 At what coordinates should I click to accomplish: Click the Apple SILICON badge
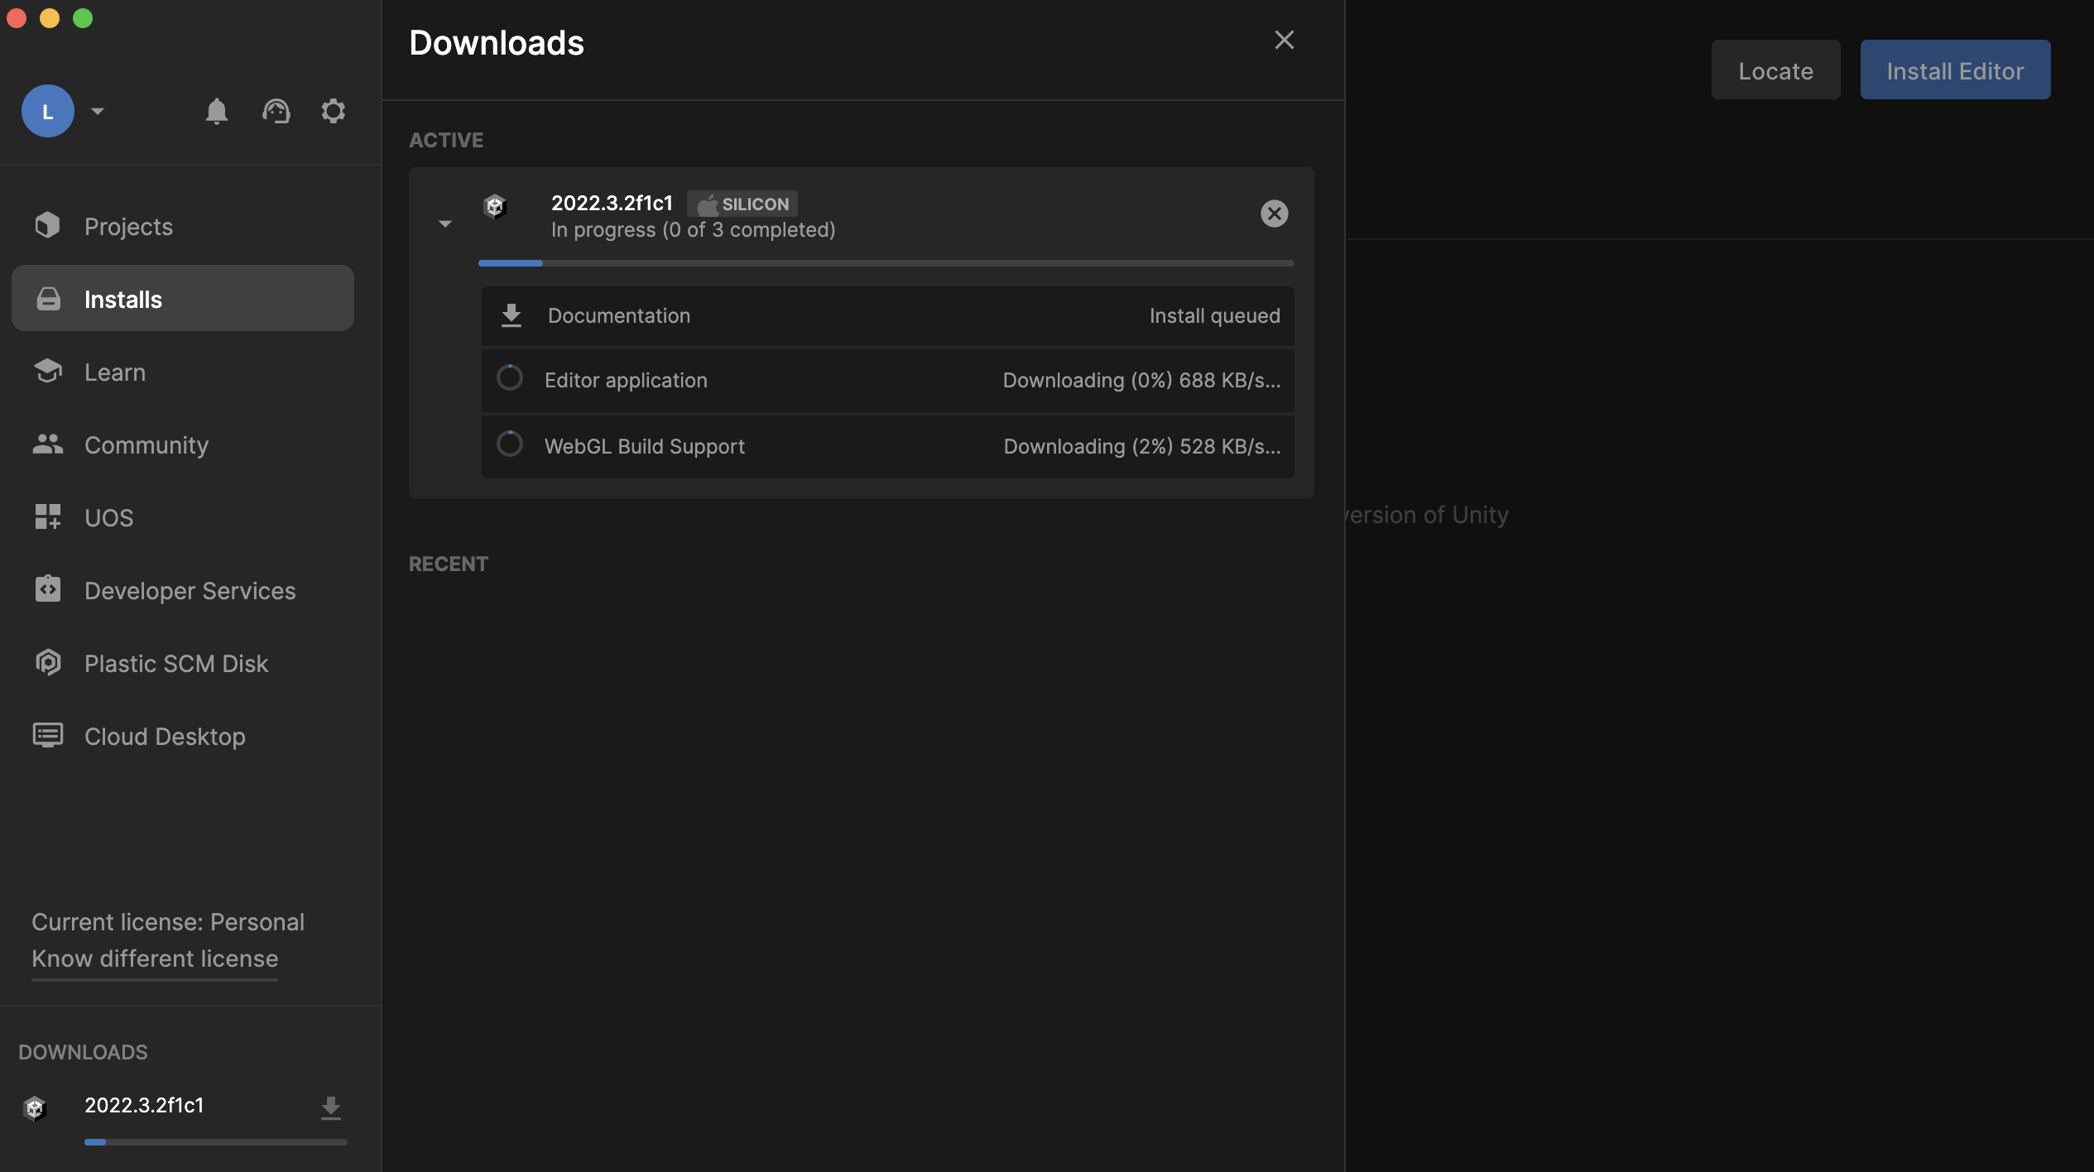click(x=742, y=204)
